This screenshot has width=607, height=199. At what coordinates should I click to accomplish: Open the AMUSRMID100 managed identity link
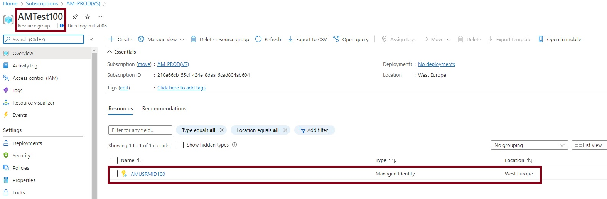pos(148,174)
